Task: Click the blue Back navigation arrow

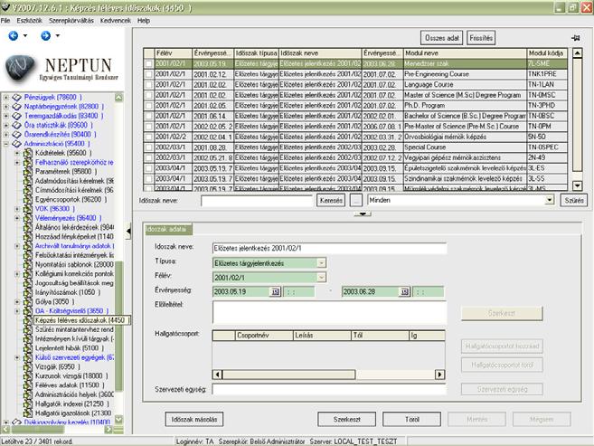Action: click(14, 36)
